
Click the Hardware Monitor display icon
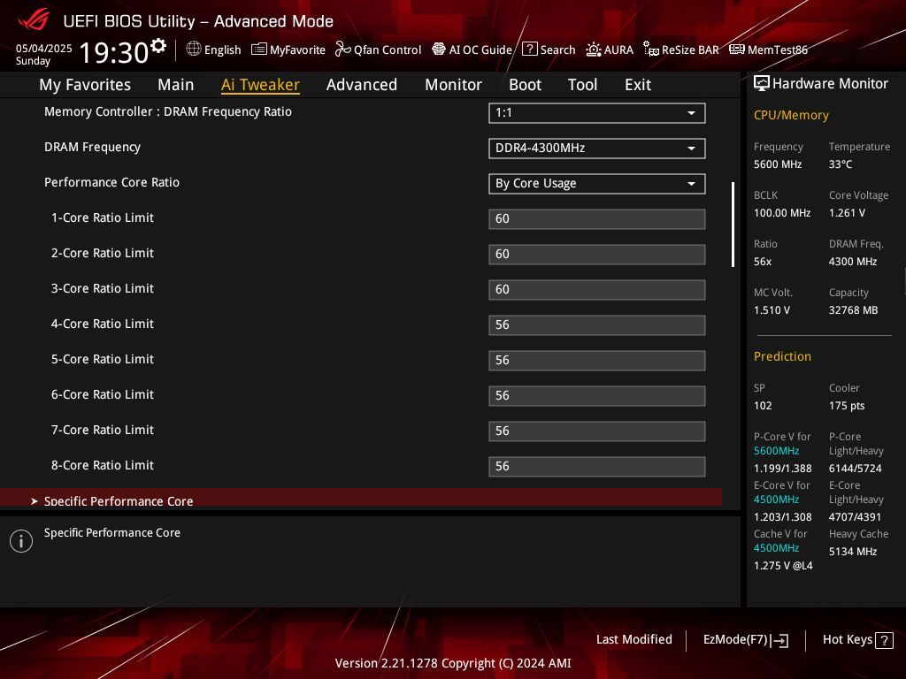(x=762, y=84)
